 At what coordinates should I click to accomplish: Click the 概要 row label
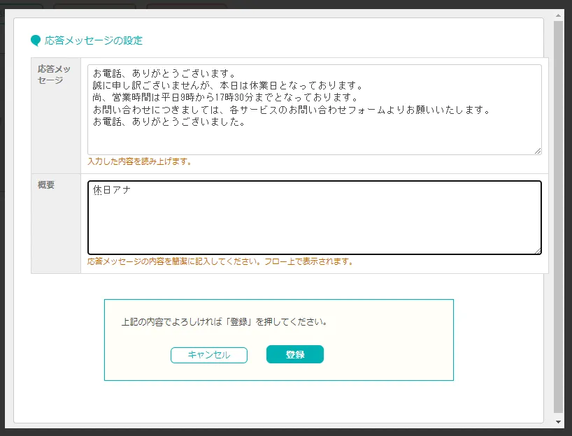[46, 185]
